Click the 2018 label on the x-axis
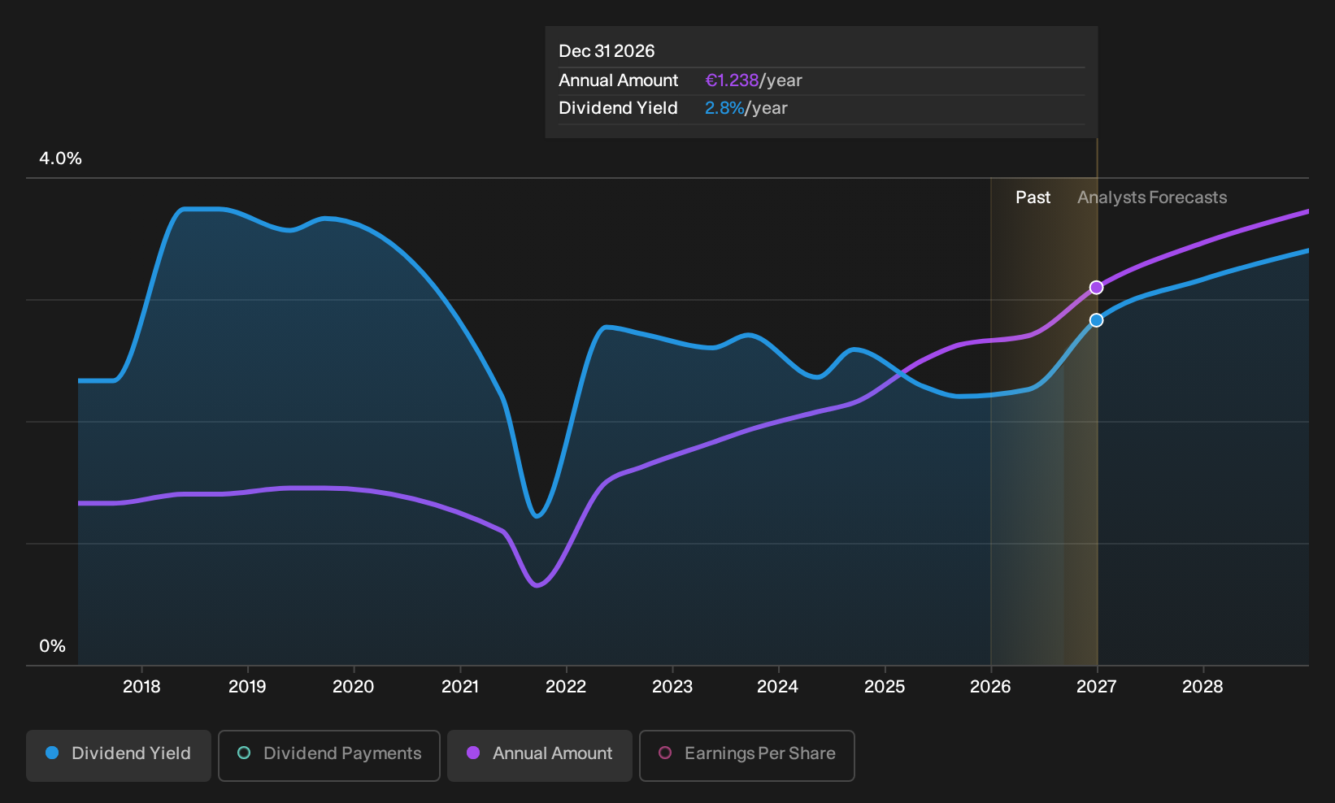1335x803 pixels. click(x=141, y=687)
